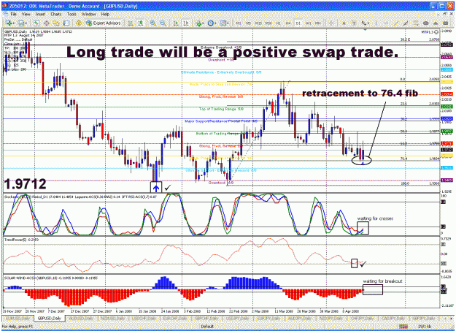Open the Indicators list icon

(x=198, y=23)
